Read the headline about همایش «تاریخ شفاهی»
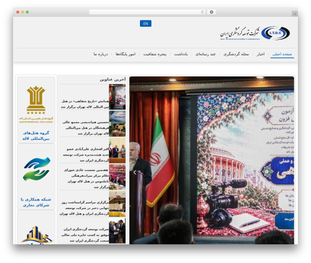The height and width of the screenshot is (263, 311). [85, 104]
